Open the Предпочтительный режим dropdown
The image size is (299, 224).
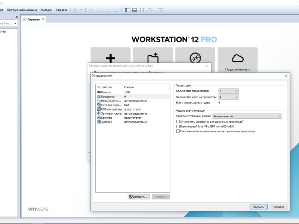point(247,116)
